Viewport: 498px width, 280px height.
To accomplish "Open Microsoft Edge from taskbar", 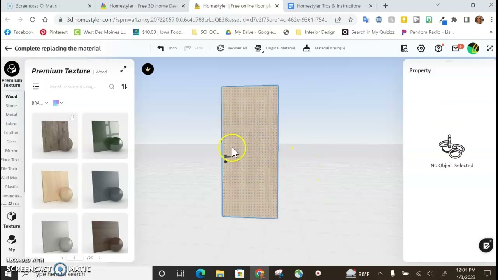I will click(200, 273).
